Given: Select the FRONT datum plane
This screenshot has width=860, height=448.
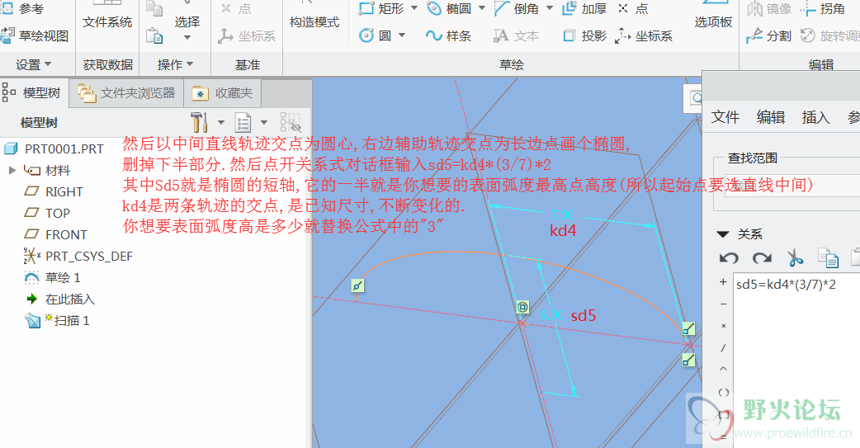Looking at the screenshot, I should pos(56,234).
